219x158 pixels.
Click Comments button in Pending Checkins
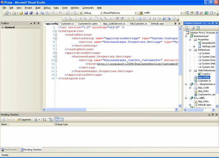pos(24,120)
